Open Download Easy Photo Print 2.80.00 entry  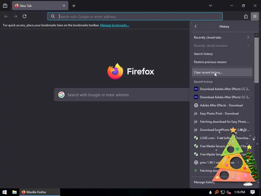222,130
